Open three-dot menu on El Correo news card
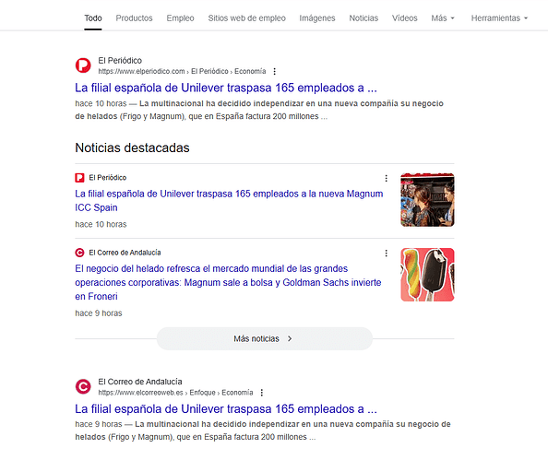Image resolution: width=548 pixels, height=460 pixels. tap(387, 253)
